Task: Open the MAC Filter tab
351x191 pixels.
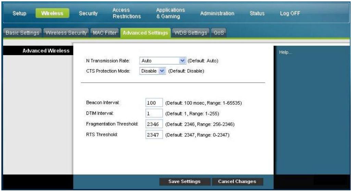Action: [105, 33]
